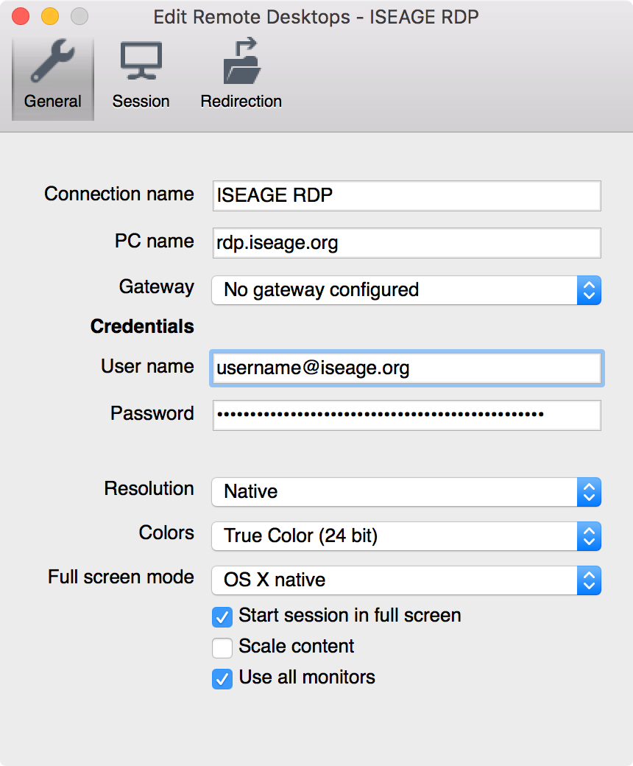The height and width of the screenshot is (766, 633).
Task: Focus the Password field with hidden dots
Action: (x=405, y=415)
